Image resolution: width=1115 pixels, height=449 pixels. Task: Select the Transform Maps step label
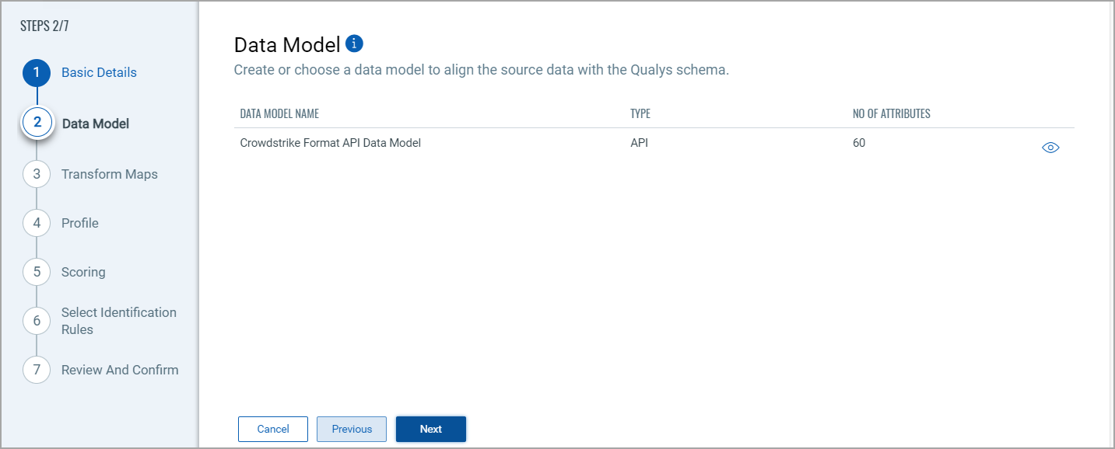[x=109, y=174]
